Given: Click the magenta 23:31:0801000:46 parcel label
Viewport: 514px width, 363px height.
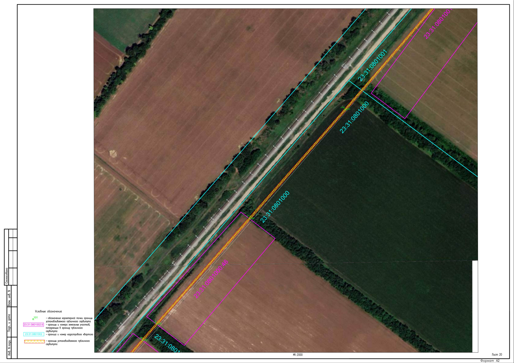Looking at the screenshot, I should 211,279.
